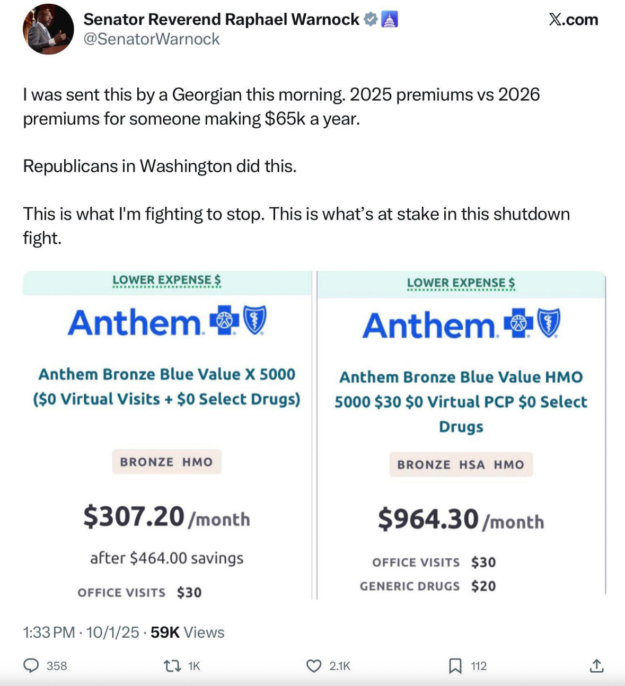This screenshot has width=625, height=686.
Task: Click the X.com logo
Action: coord(574,20)
